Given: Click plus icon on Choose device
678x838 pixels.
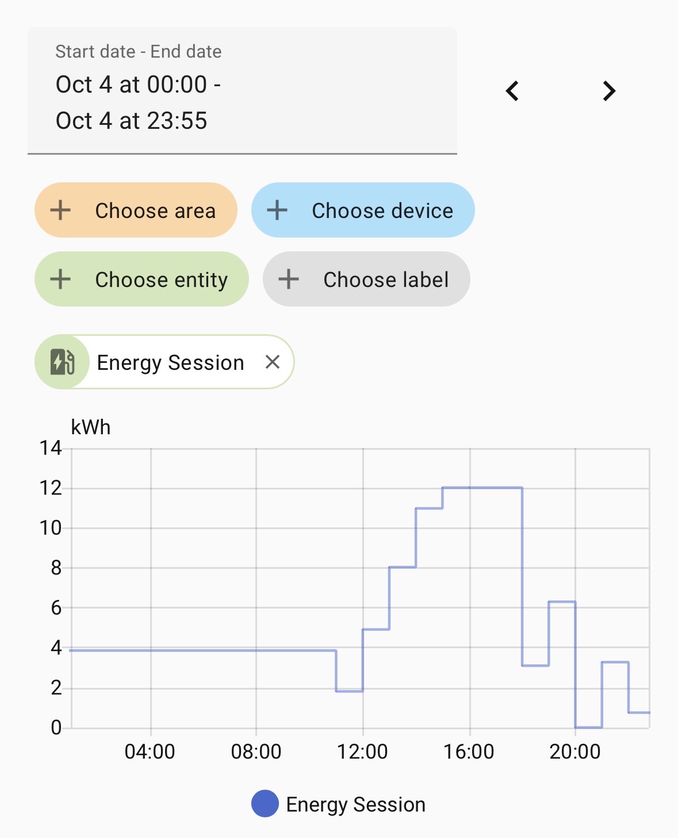Looking at the screenshot, I should pos(277,211).
